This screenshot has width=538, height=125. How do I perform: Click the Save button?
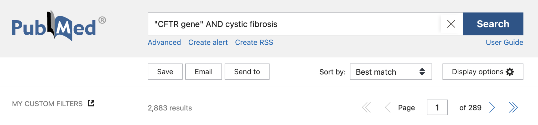(x=165, y=72)
